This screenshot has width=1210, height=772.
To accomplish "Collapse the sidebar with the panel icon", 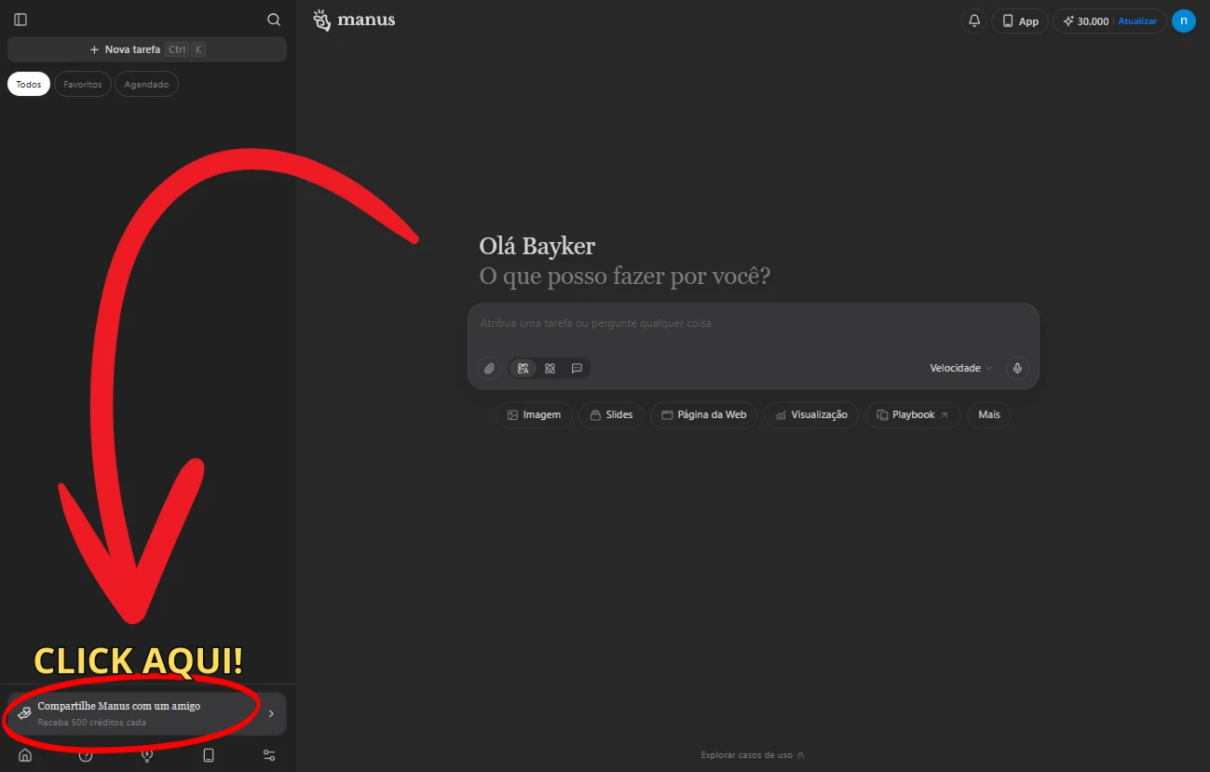I will coord(20,20).
